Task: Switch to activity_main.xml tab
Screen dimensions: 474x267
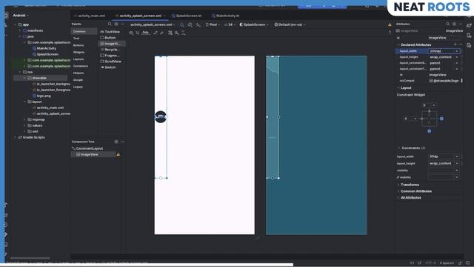Action: pos(90,16)
